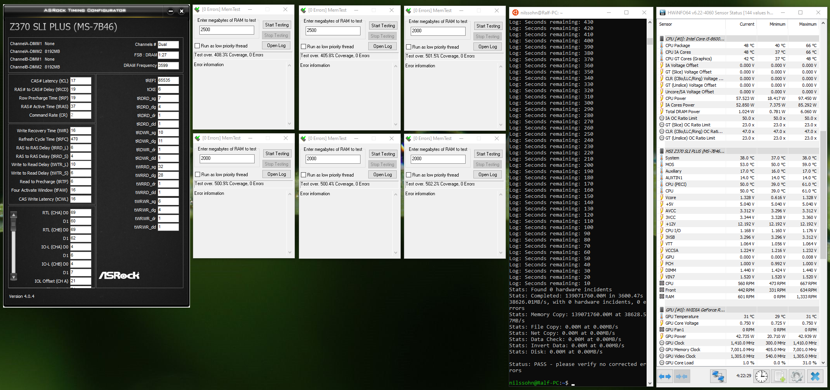Enable low priority thread in 500.4% coverage MemTest
Viewport: 830px width, 390px height.
304,175
